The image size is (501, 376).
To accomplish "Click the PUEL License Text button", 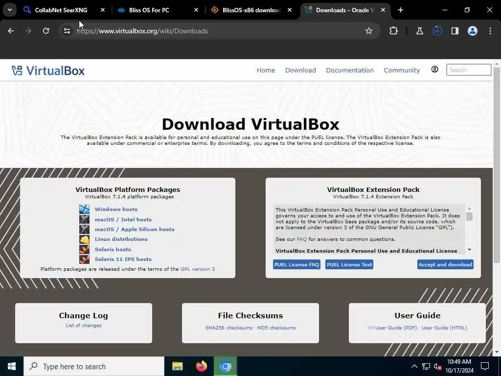I will [x=349, y=264].
